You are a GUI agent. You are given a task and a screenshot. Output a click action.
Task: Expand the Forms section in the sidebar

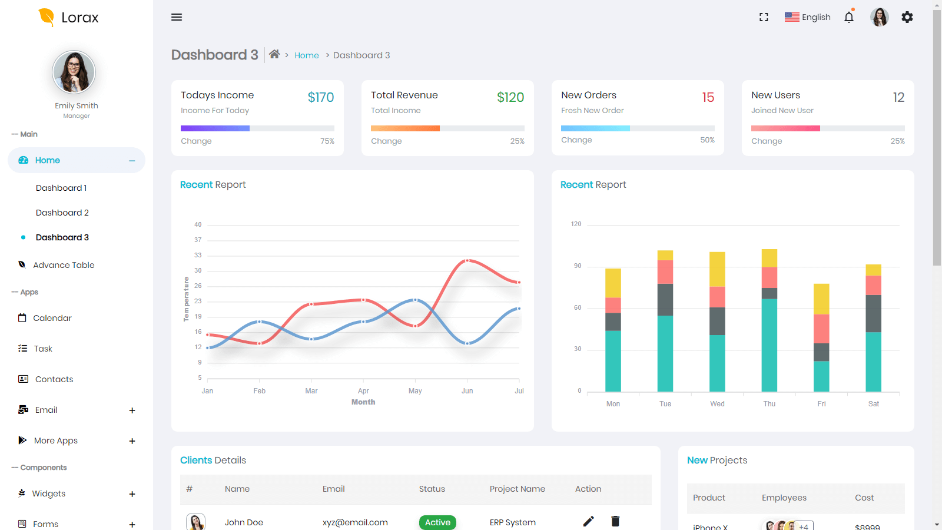pos(132,524)
